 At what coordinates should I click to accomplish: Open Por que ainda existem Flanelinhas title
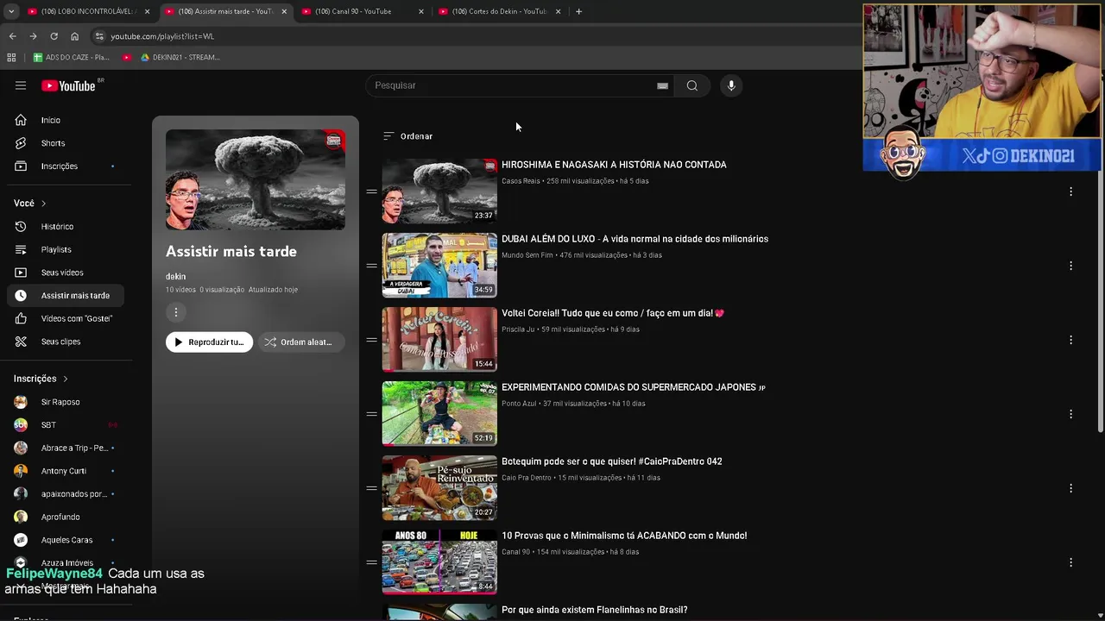tap(595, 610)
